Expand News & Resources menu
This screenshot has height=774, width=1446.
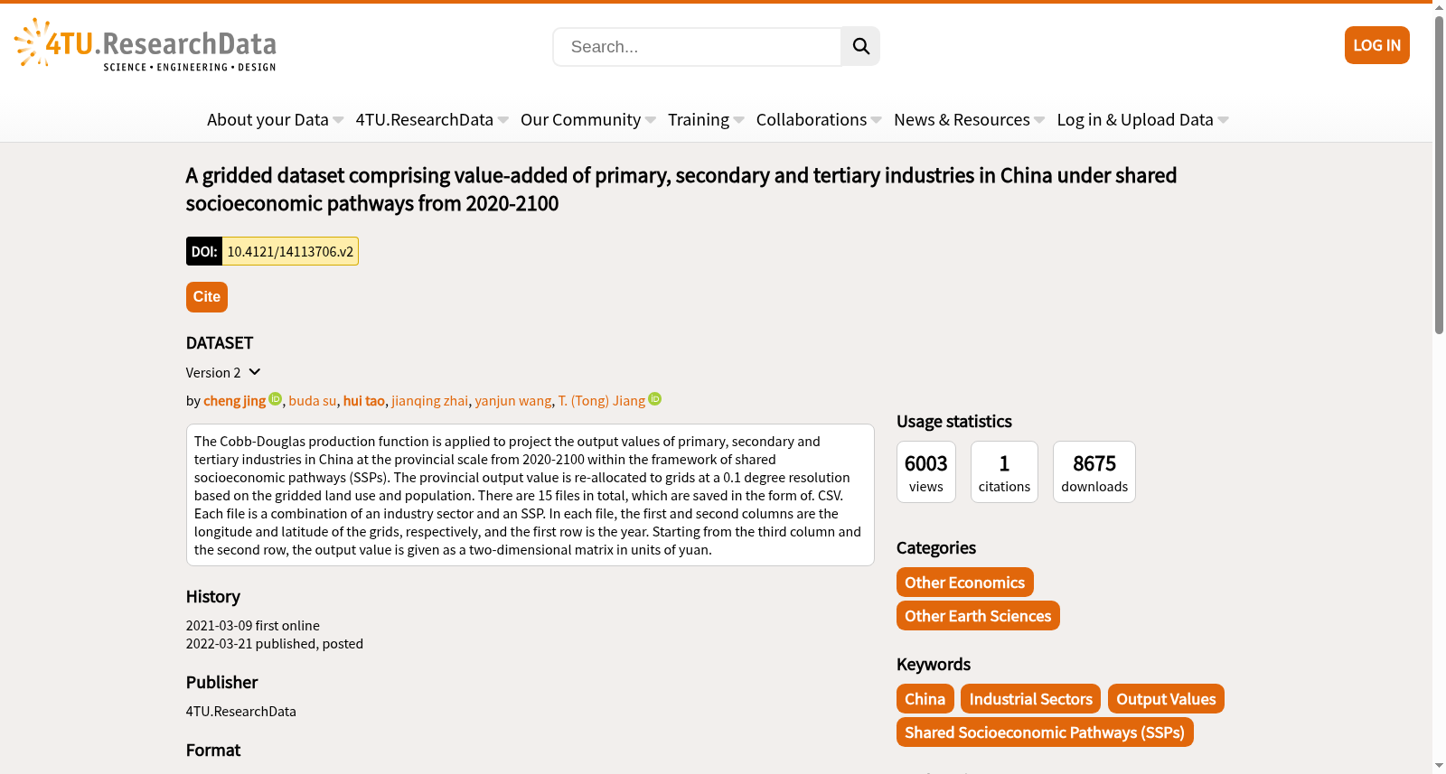tap(969, 119)
